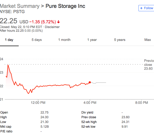The height and width of the screenshot is (134, 154).
Task: Click the lowest dip on price chart
Action: (28, 93)
